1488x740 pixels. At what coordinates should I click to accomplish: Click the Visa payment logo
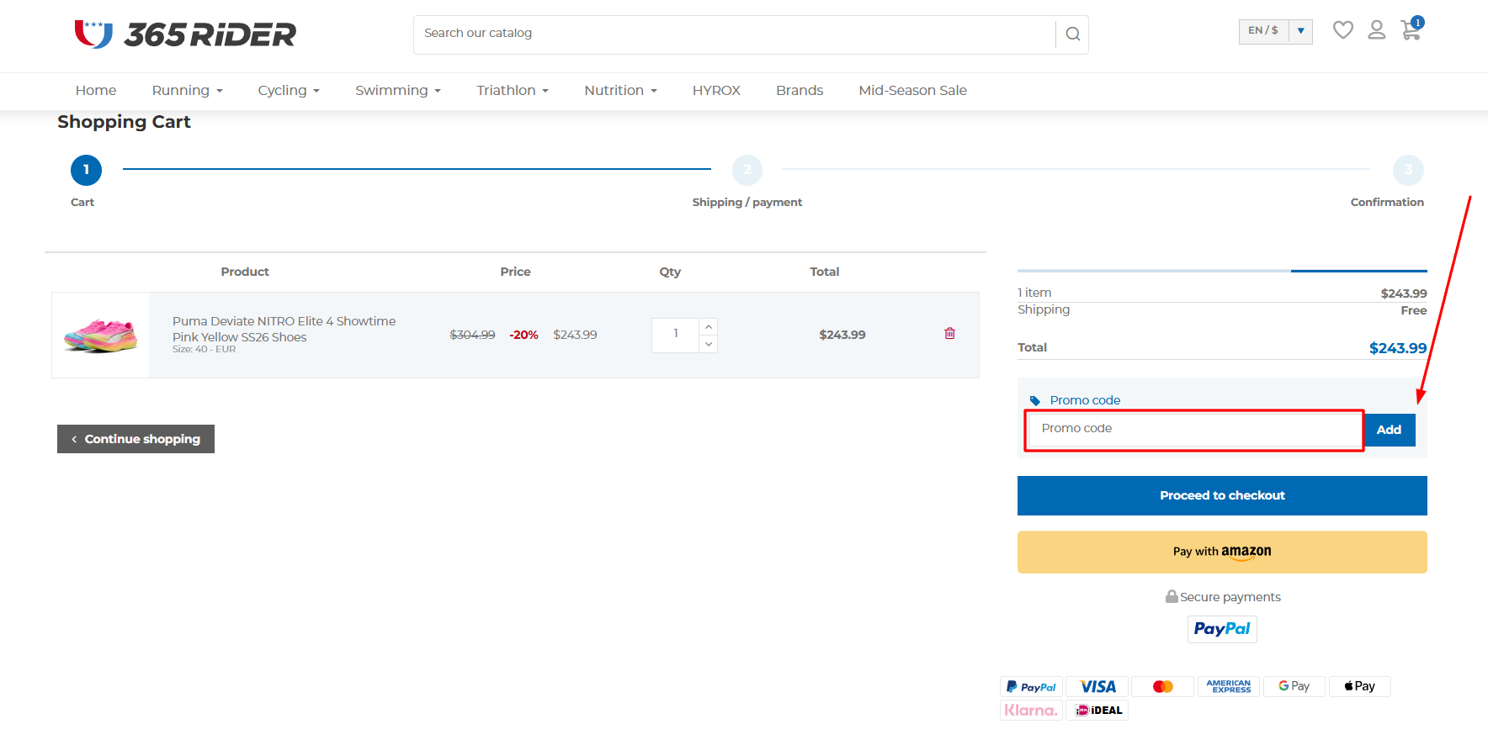pyautogui.click(x=1097, y=687)
